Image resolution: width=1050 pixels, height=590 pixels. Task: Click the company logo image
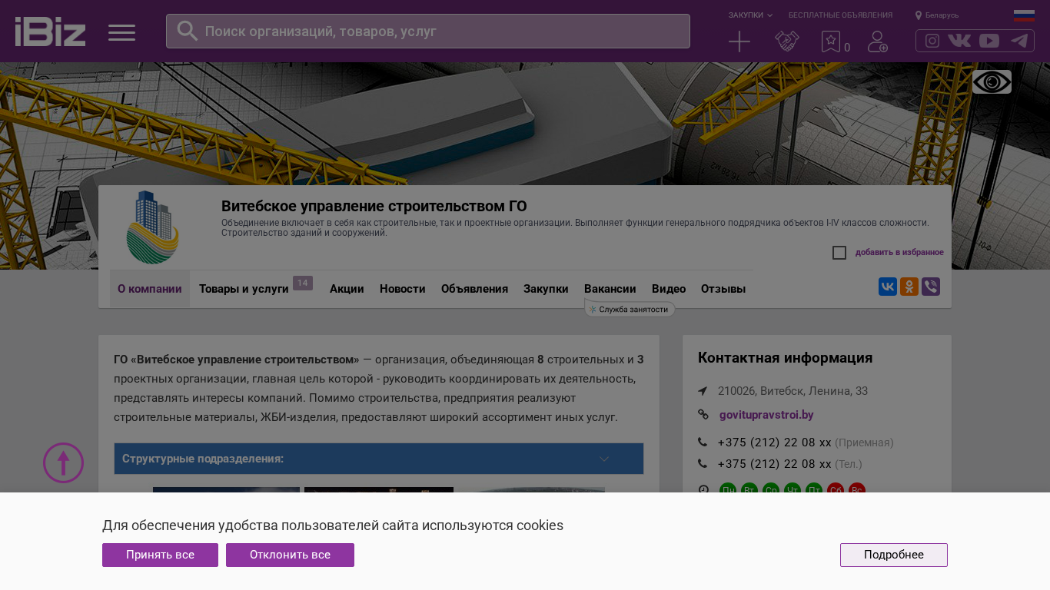click(153, 227)
